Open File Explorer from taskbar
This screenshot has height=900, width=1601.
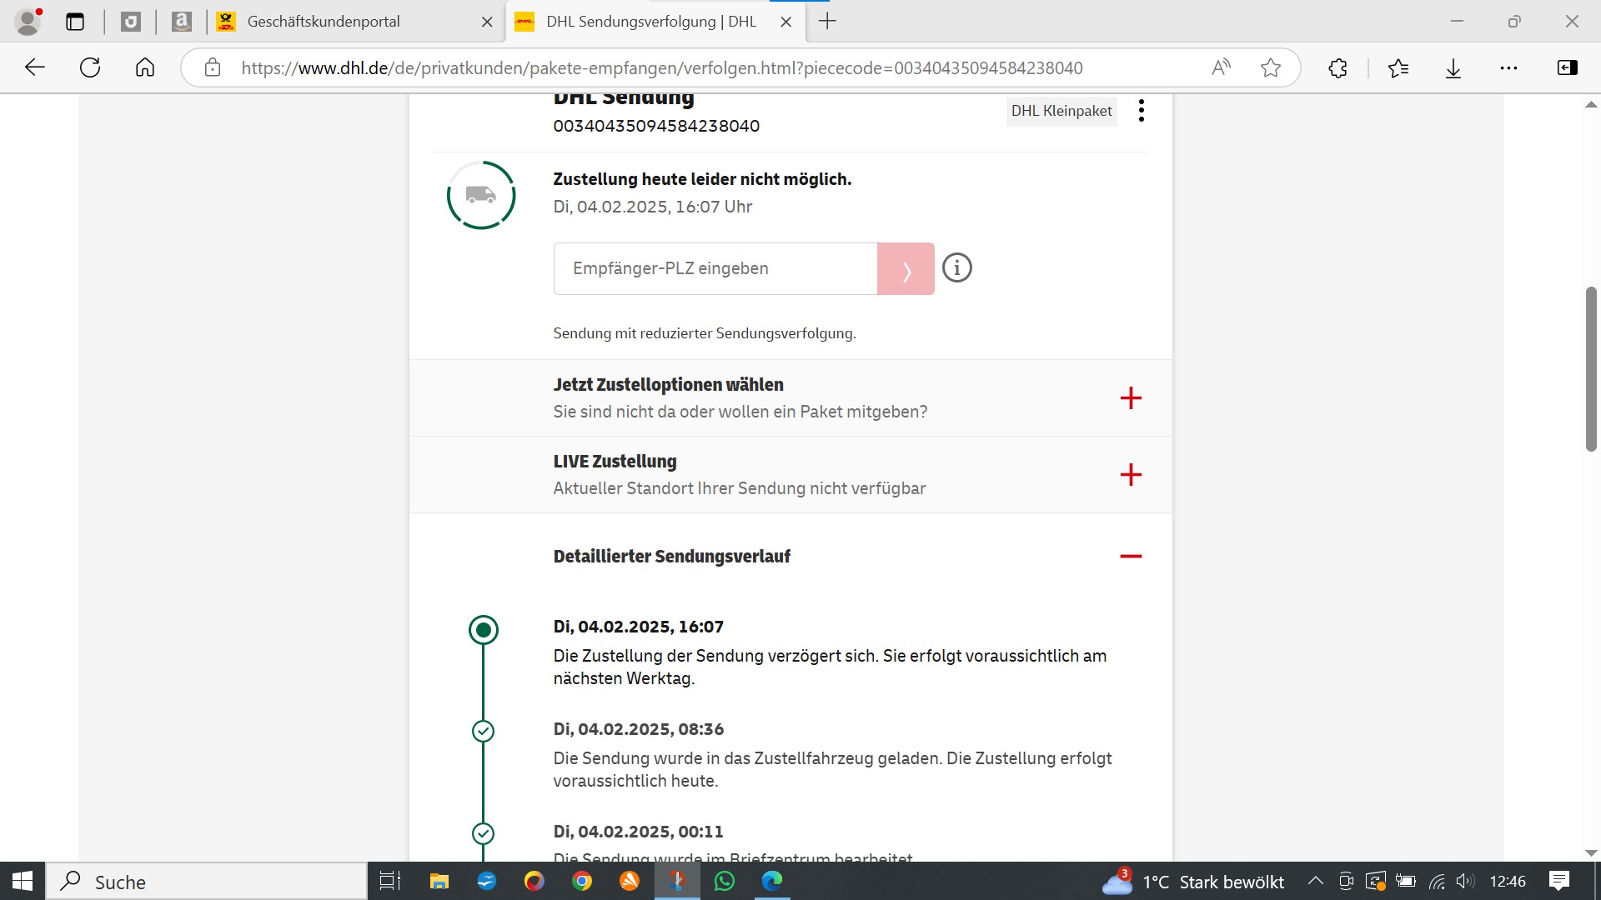(439, 881)
